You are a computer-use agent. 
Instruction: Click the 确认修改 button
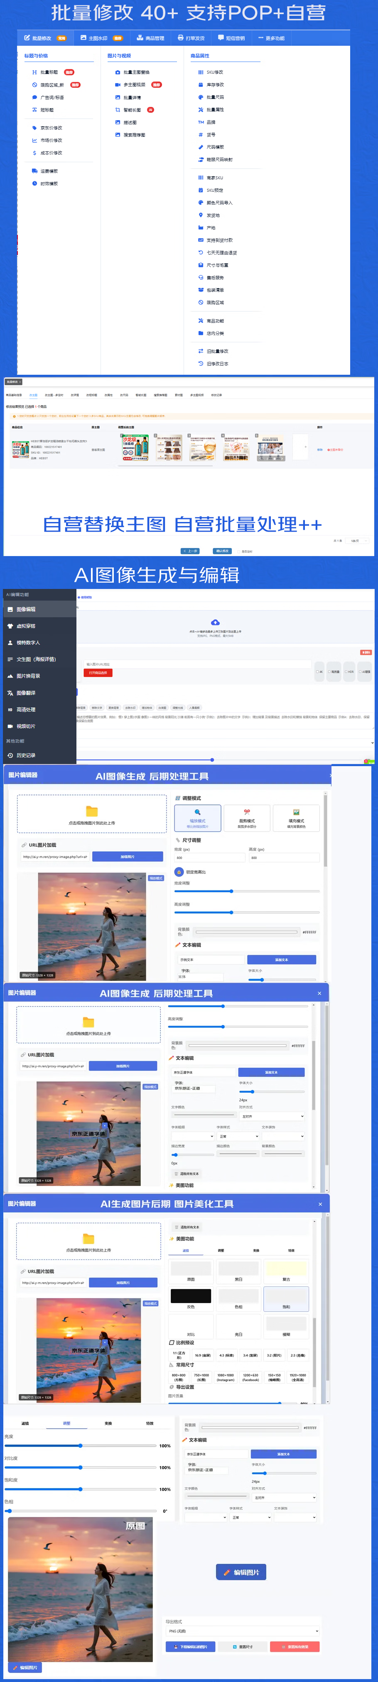click(x=222, y=551)
